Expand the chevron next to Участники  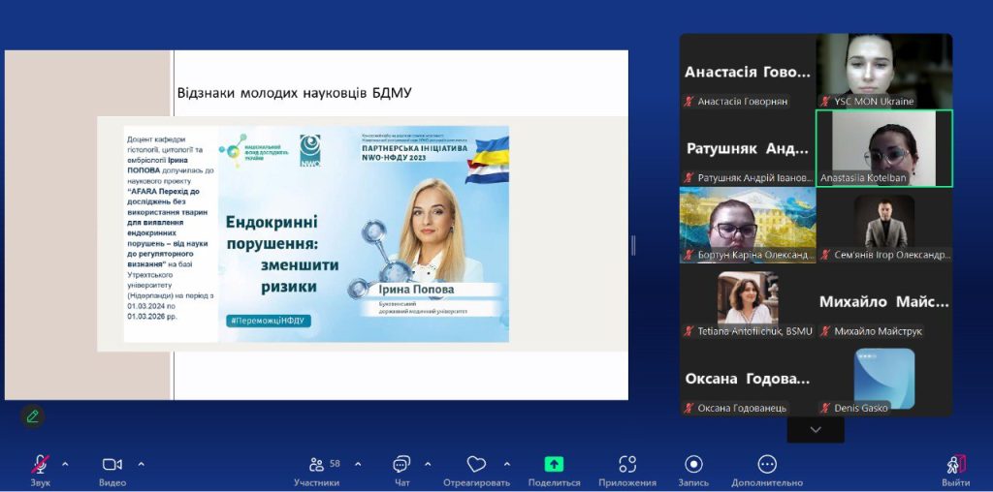click(x=358, y=464)
